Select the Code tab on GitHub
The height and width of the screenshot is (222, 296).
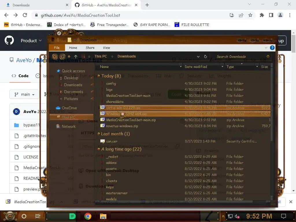[x=20, y=76]
